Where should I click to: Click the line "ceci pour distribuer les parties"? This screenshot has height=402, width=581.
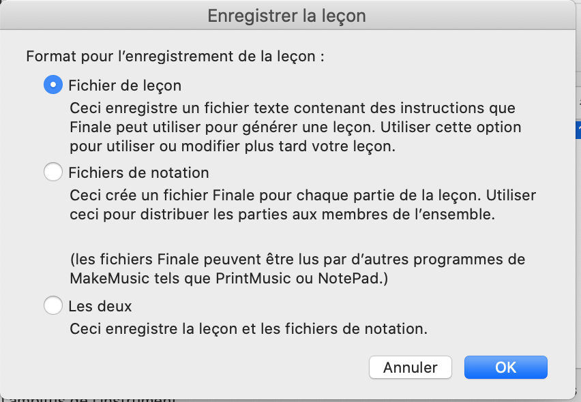click(287, 215)
